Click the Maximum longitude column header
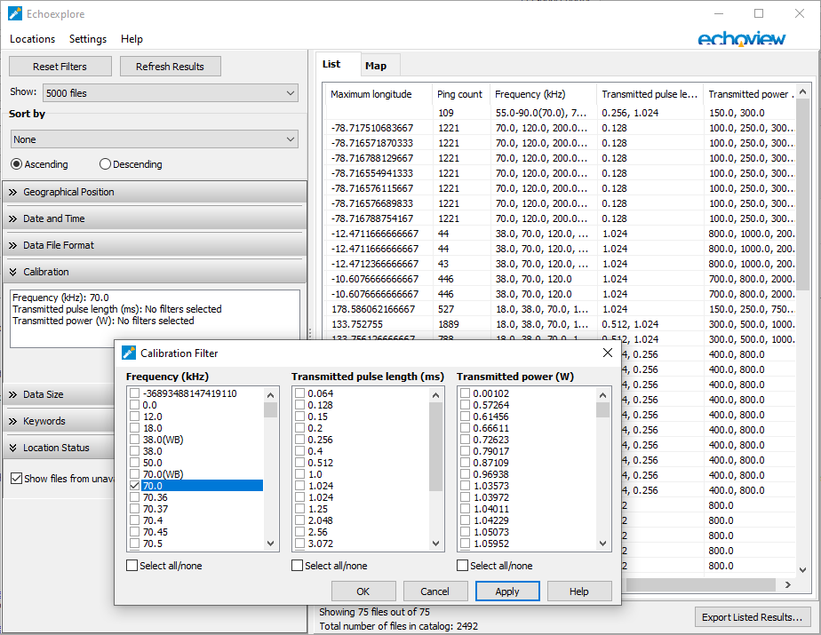The width and height of the screenshot is (821, 635). [x=378, y=94]
